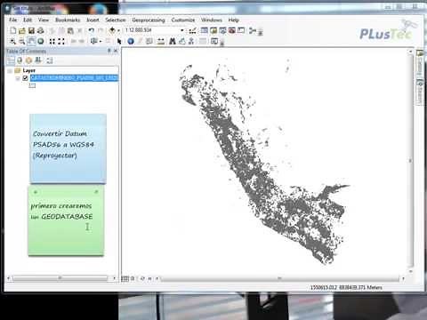
Task: Open the Geoprocessing menu
Action: click(149, 20)
